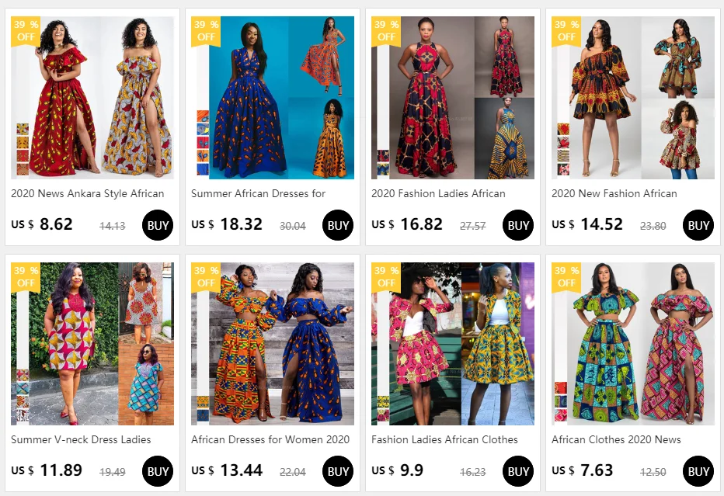The width and height of the screenshot is (724, 496).
Task: Click BUY for the 18.32 Summer African Dresses
Action: 337,225
